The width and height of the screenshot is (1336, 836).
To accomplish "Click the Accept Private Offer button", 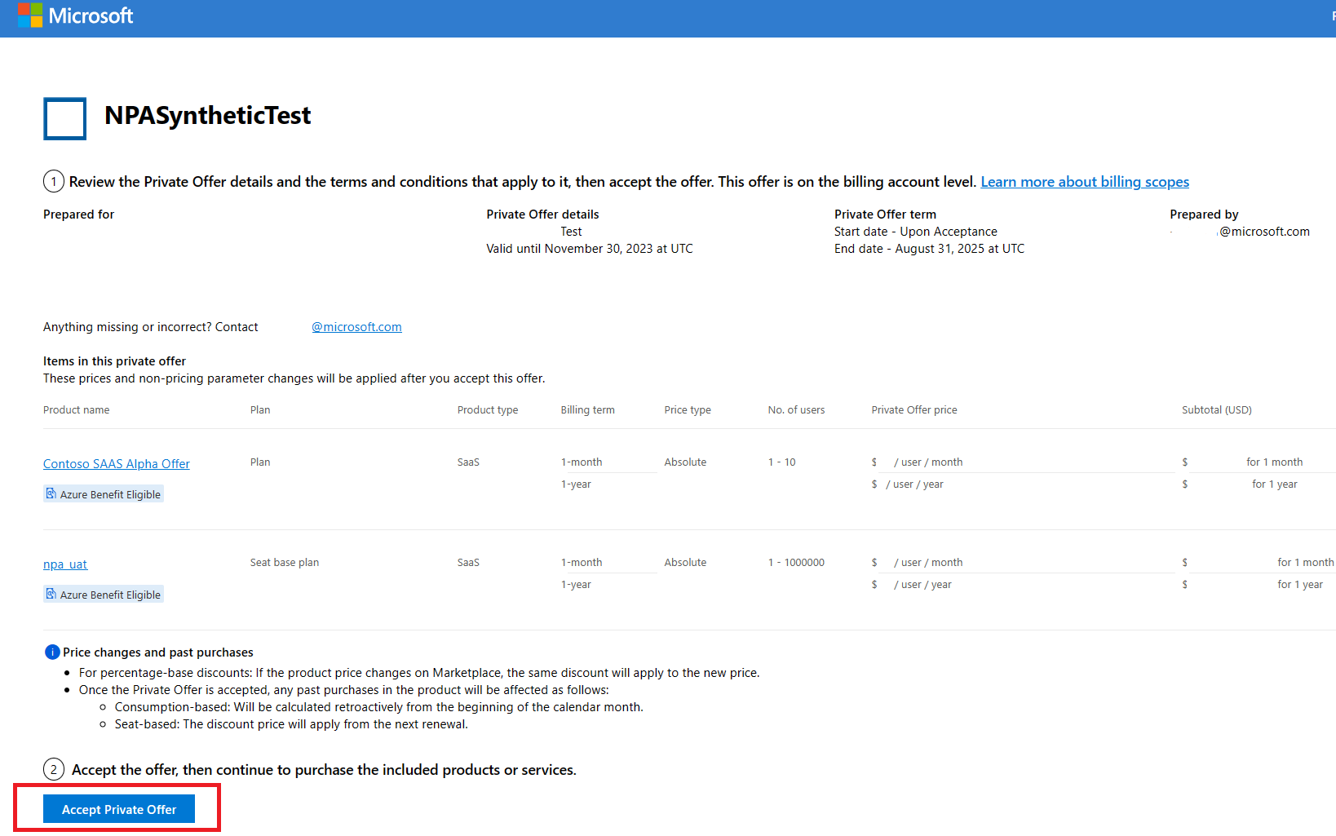I will 118,809.
